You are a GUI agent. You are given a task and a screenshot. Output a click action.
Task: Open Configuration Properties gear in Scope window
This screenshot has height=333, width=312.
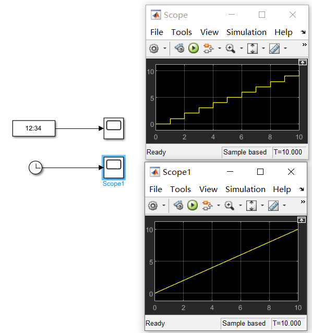154,49
